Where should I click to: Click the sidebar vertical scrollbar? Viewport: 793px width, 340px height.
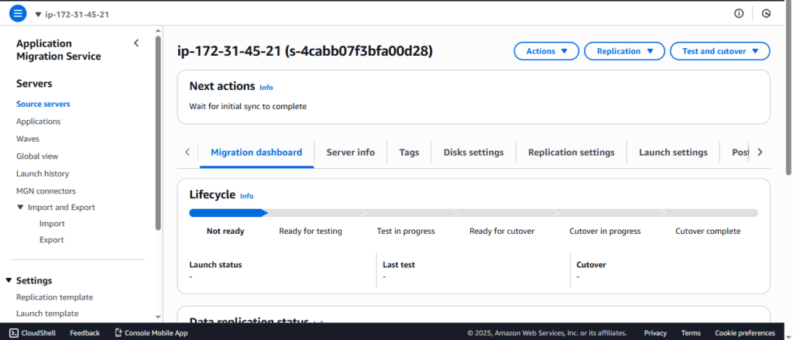click(158, 132)
